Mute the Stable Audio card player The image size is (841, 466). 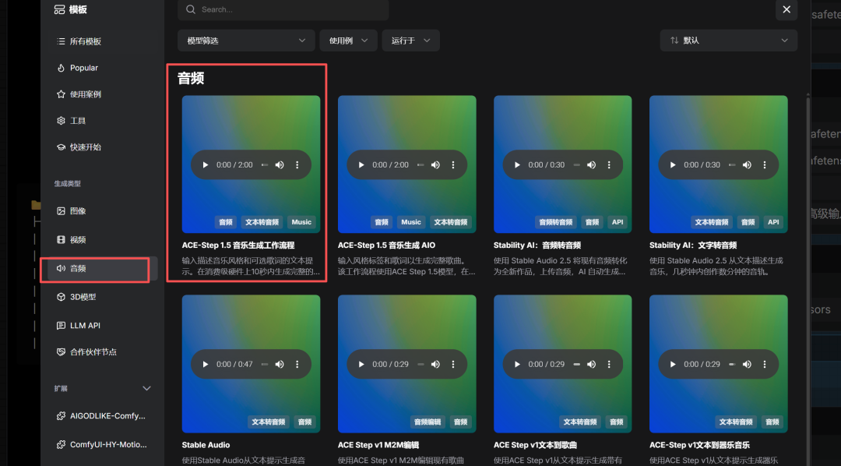280,364
